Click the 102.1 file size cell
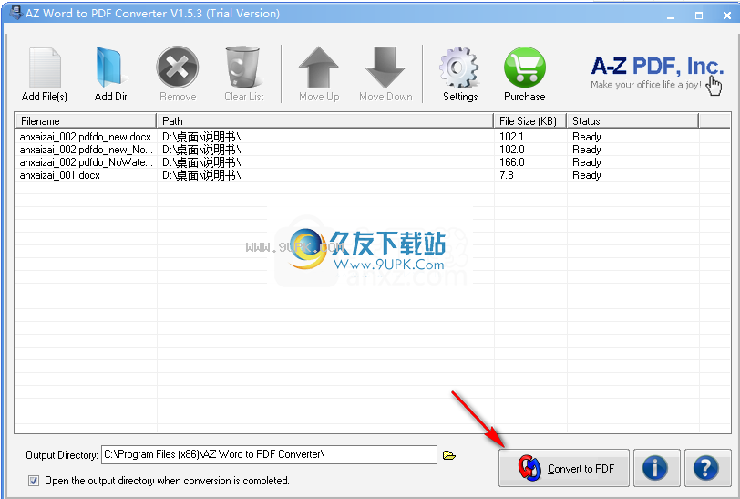 tap(511, 137)
